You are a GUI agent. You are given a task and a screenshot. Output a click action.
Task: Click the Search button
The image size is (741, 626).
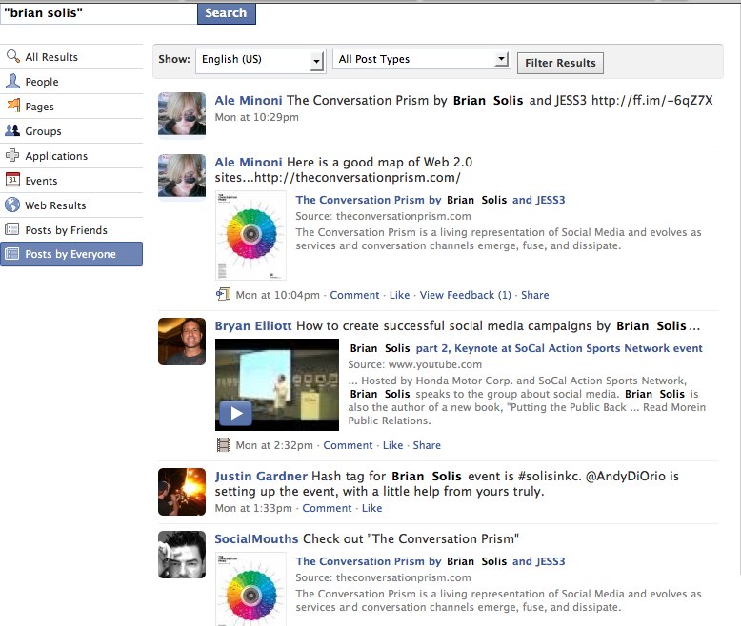[227, 13]
